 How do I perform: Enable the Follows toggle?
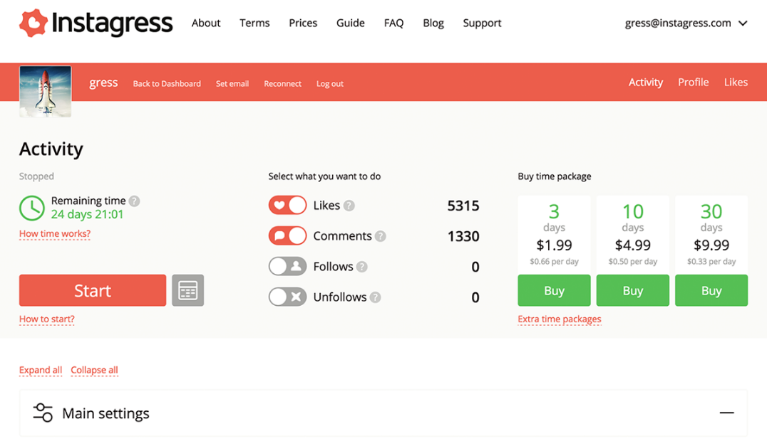tap(287, 266)
